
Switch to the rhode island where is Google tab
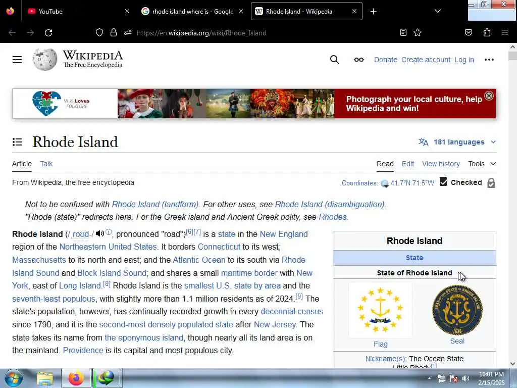[x=192, y=11]
